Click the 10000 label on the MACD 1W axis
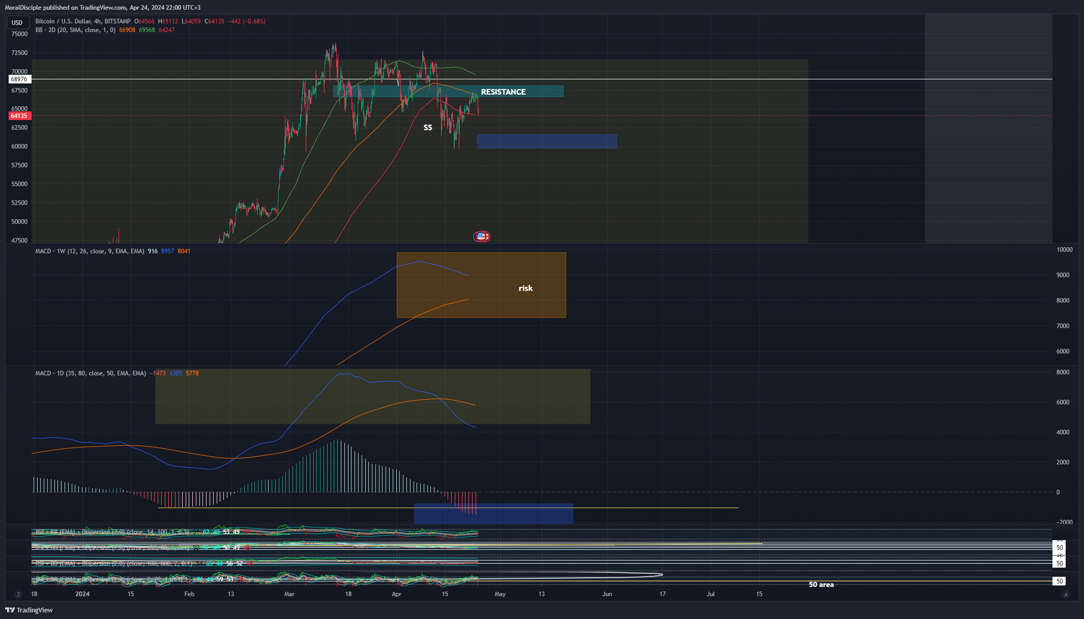Image resolution: width=1084 pixels, height=619 pixels. (1064, 250)
